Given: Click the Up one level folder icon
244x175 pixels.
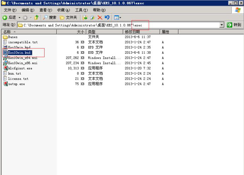Looking at the screenshot, I should click(x=36, y=17).
